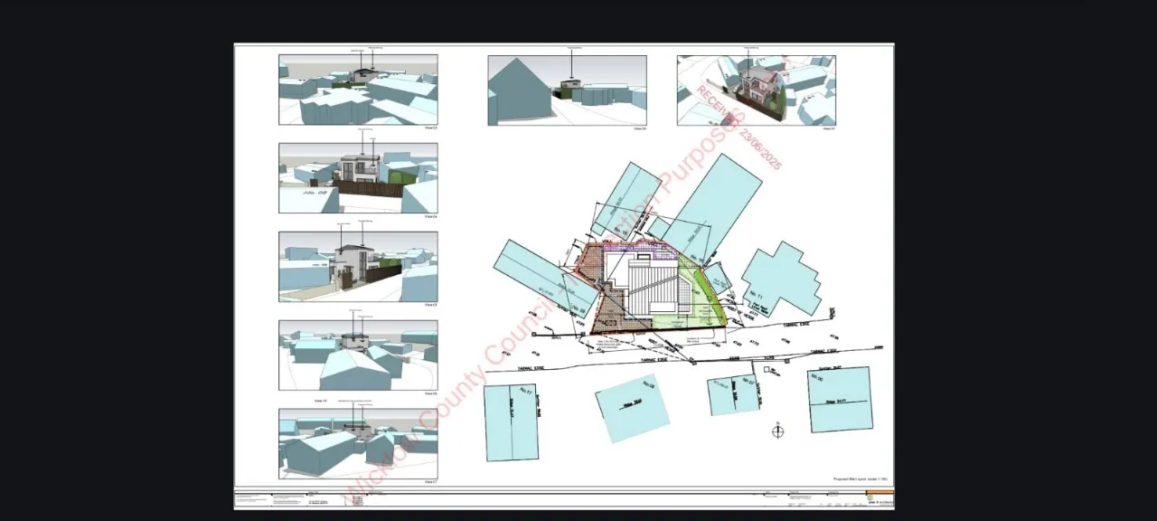This screenshot has width=1157, height=521.
Task: Click the View 03 rooftop perspective thumbnail
Action: (358, 89)
